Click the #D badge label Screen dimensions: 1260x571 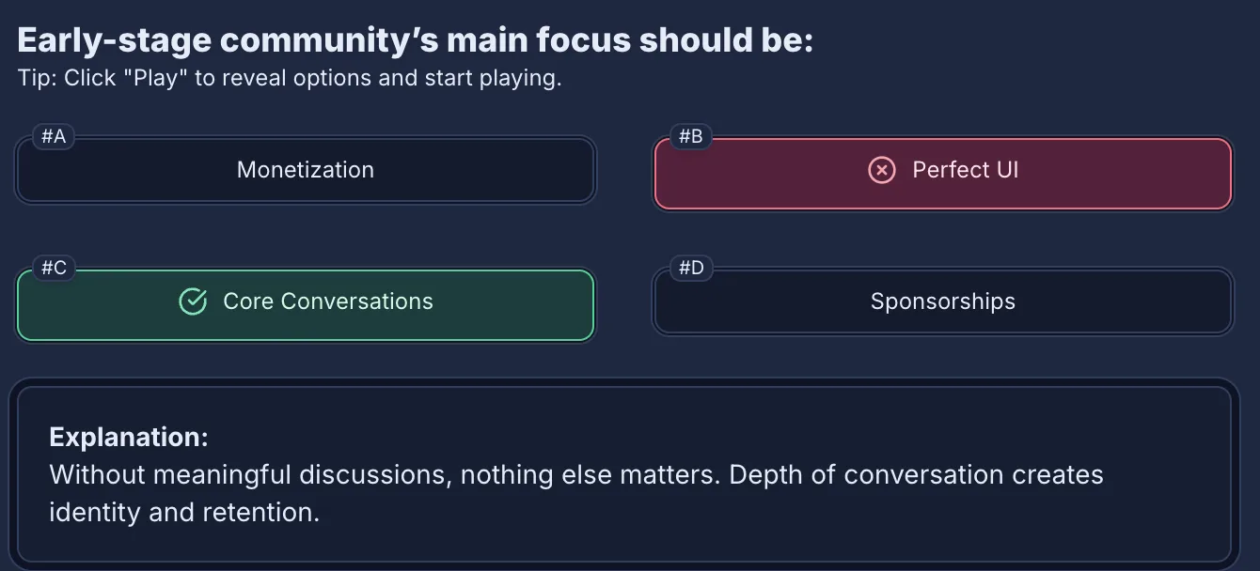coord(691,268)
